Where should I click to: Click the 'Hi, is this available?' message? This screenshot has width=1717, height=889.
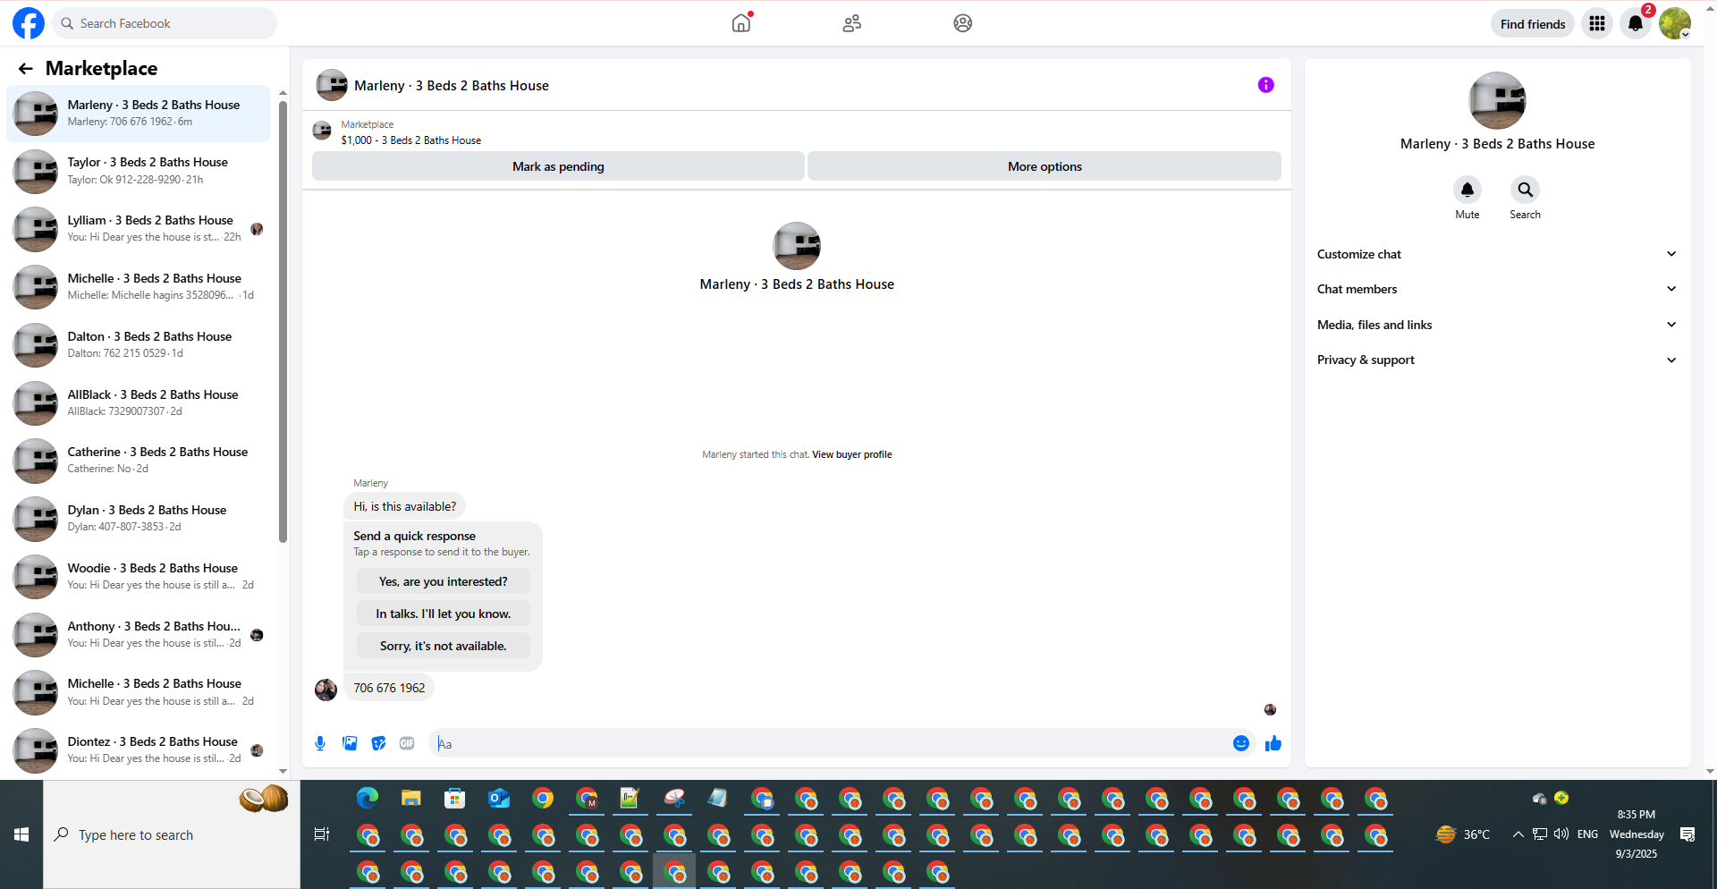[404, 506]
